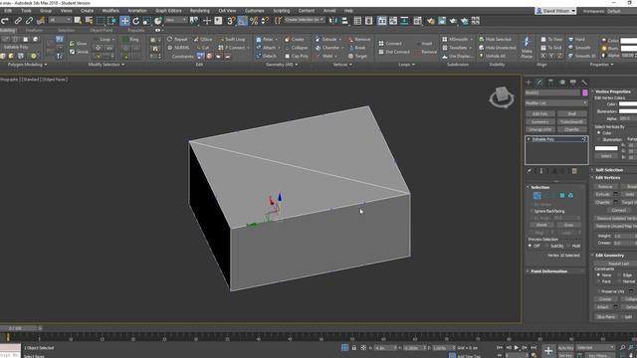
Task: Click the Edit Poly modifier button
Action: pyautogui.click(x=539, y=114)
